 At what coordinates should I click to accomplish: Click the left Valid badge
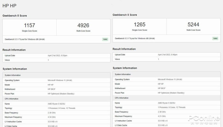point(105,39)
